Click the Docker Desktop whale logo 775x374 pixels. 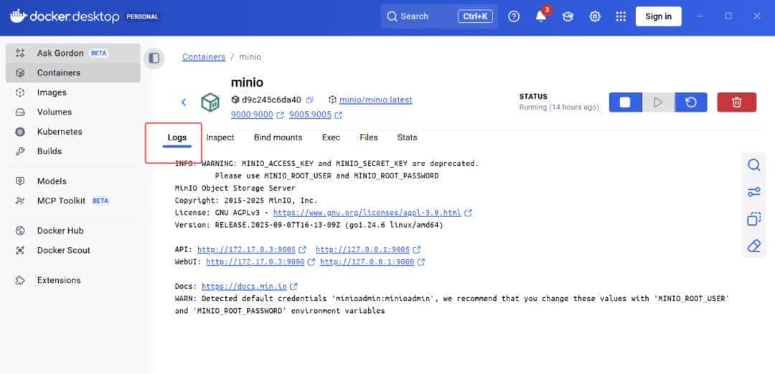click(x=18, y=16)
